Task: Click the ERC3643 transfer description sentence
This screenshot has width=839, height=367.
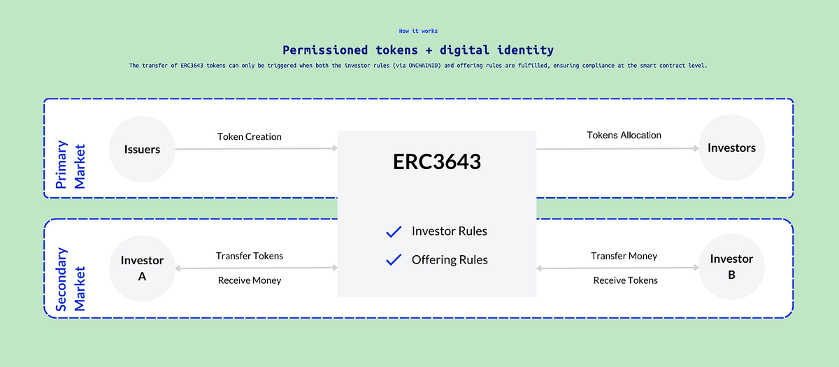Action: [x=418, y=66]
